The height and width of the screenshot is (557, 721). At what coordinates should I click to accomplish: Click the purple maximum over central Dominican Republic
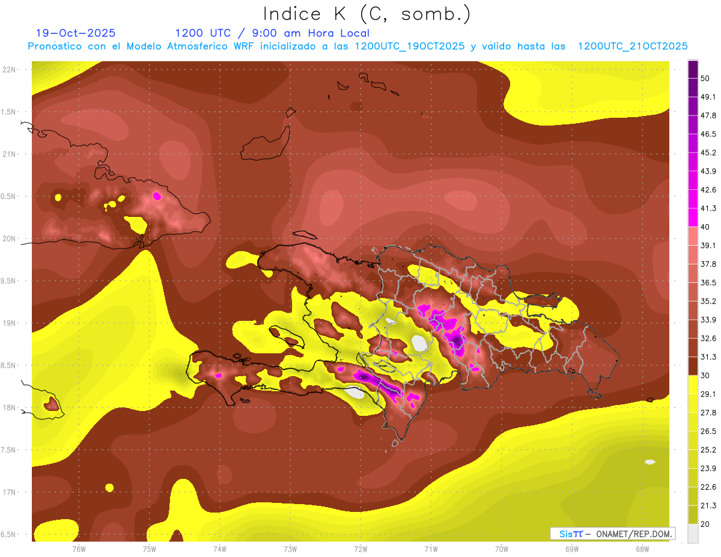[x=457, y=342]
